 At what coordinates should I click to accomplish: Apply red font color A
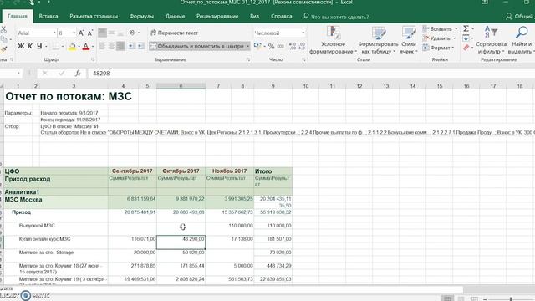pyautogui.click(x=86, y=47)
